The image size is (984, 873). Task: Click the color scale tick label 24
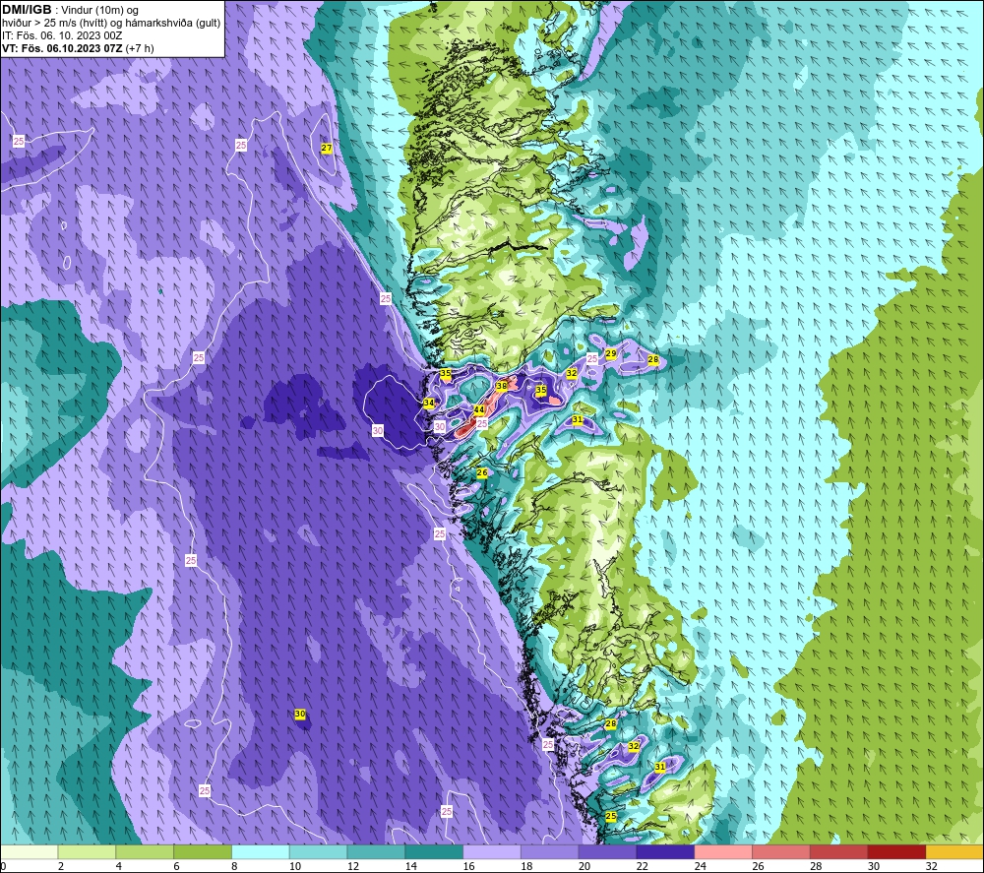click(x=701, y=866)
